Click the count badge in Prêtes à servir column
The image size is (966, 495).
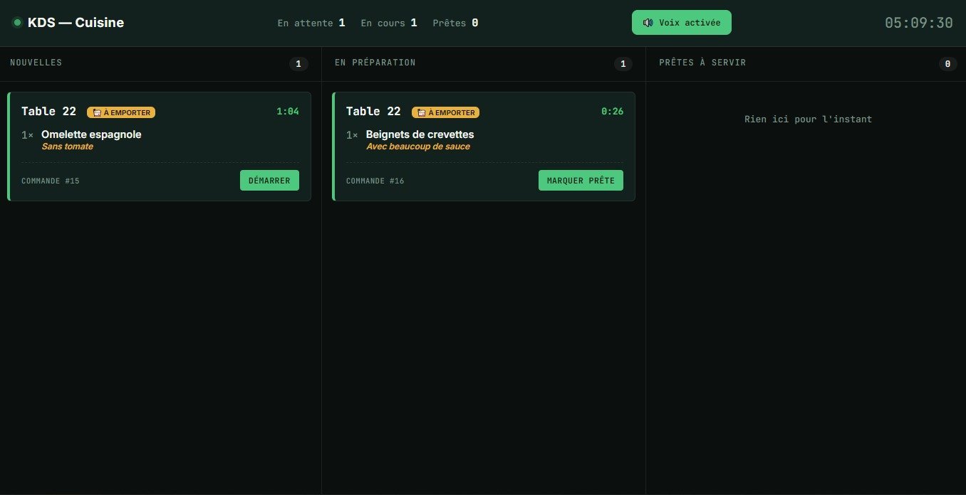[x=947, y=64]
